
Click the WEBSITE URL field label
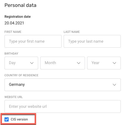point(14,97)
